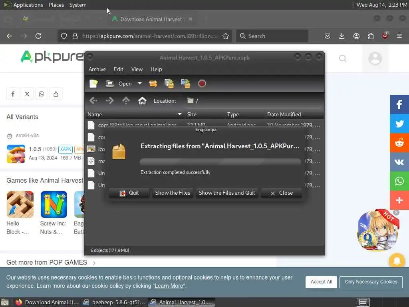409x307 pixels.
Task: Switch to beebeep taskbar window
Action: coord(114,302)
